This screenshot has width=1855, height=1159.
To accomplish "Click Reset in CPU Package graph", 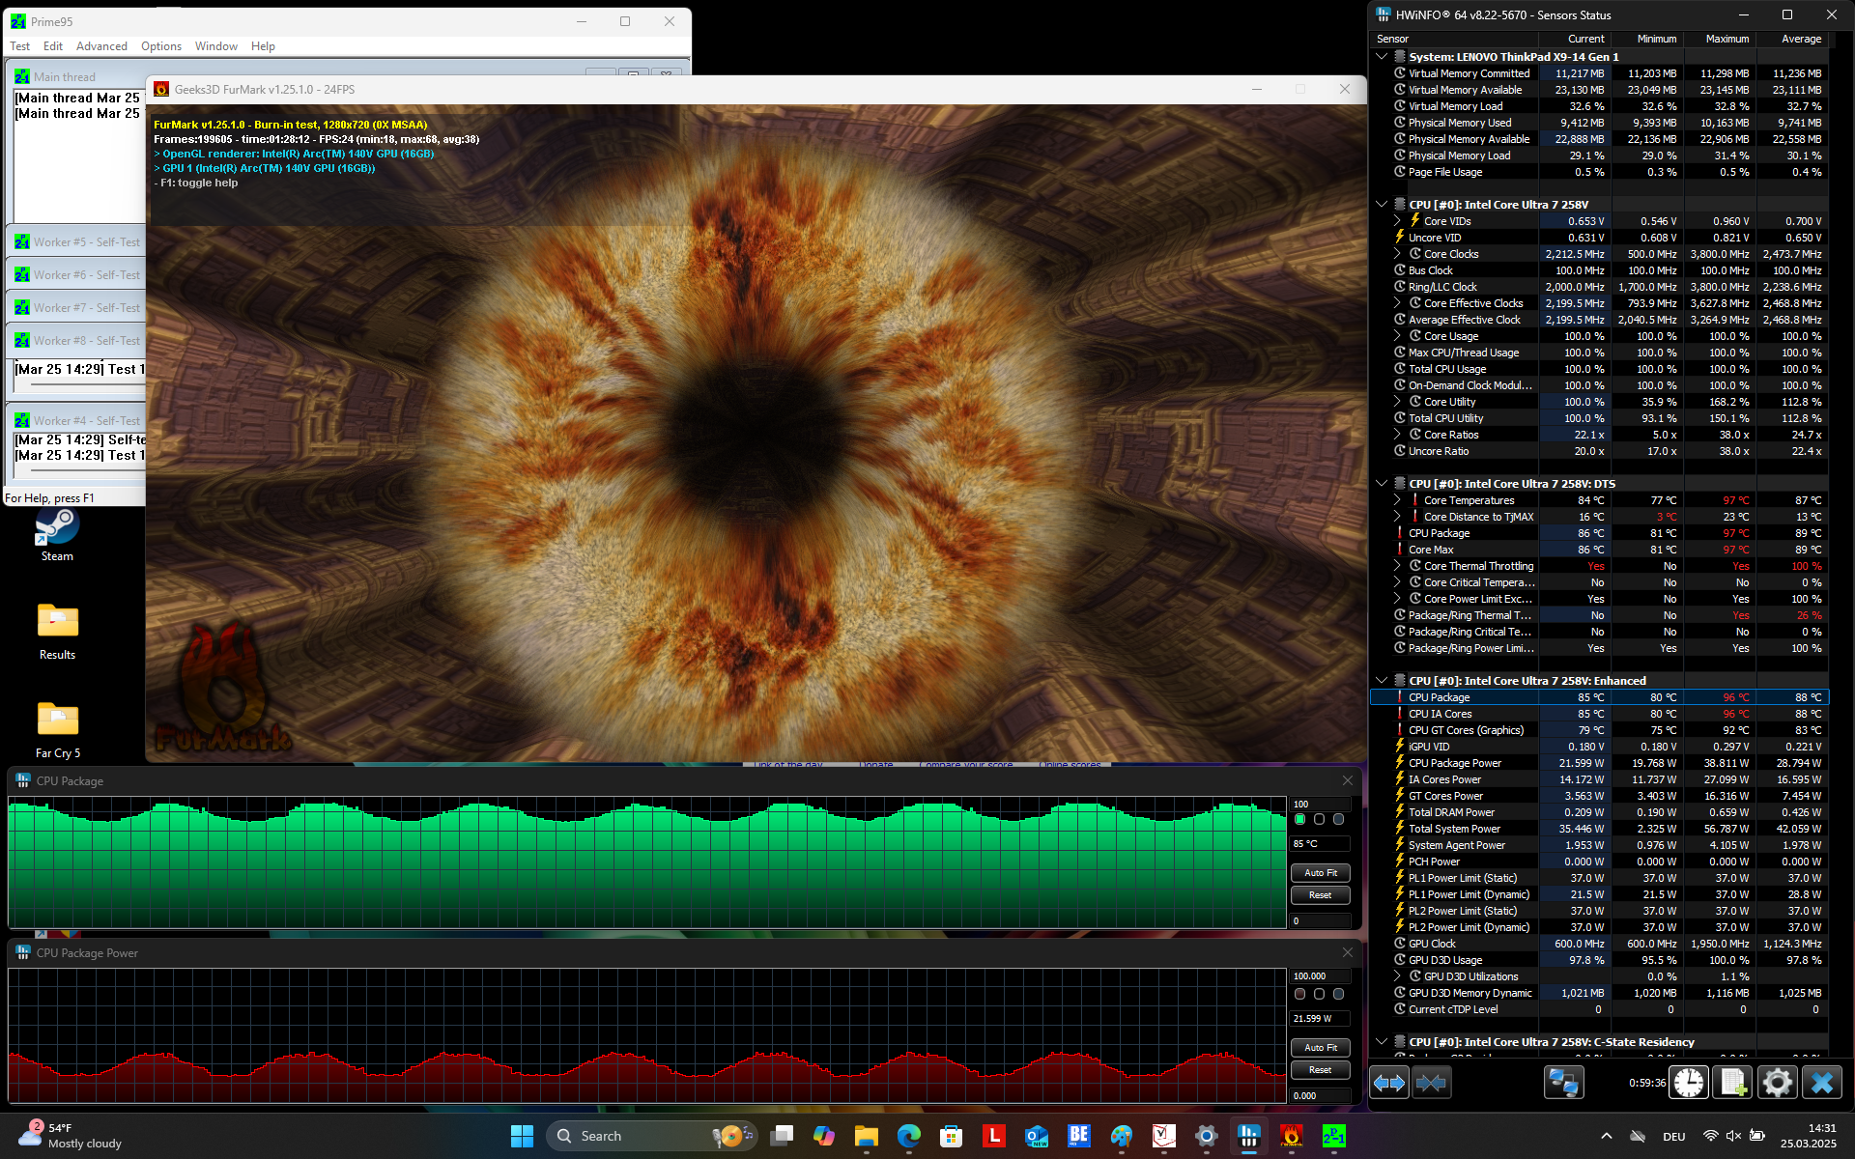I will 1321,895.
